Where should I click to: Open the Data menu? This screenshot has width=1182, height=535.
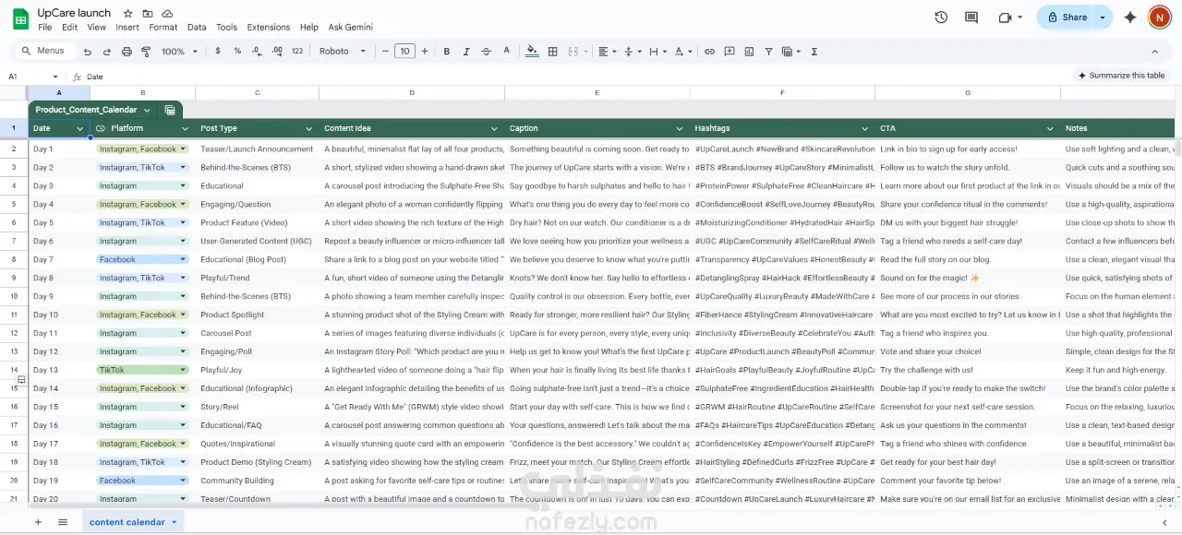pyautogui.click(x=197, y=28)
